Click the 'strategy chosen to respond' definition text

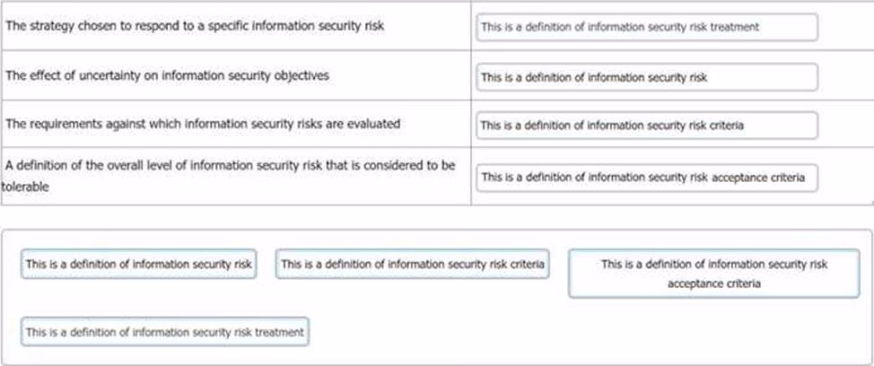point(195,26)
